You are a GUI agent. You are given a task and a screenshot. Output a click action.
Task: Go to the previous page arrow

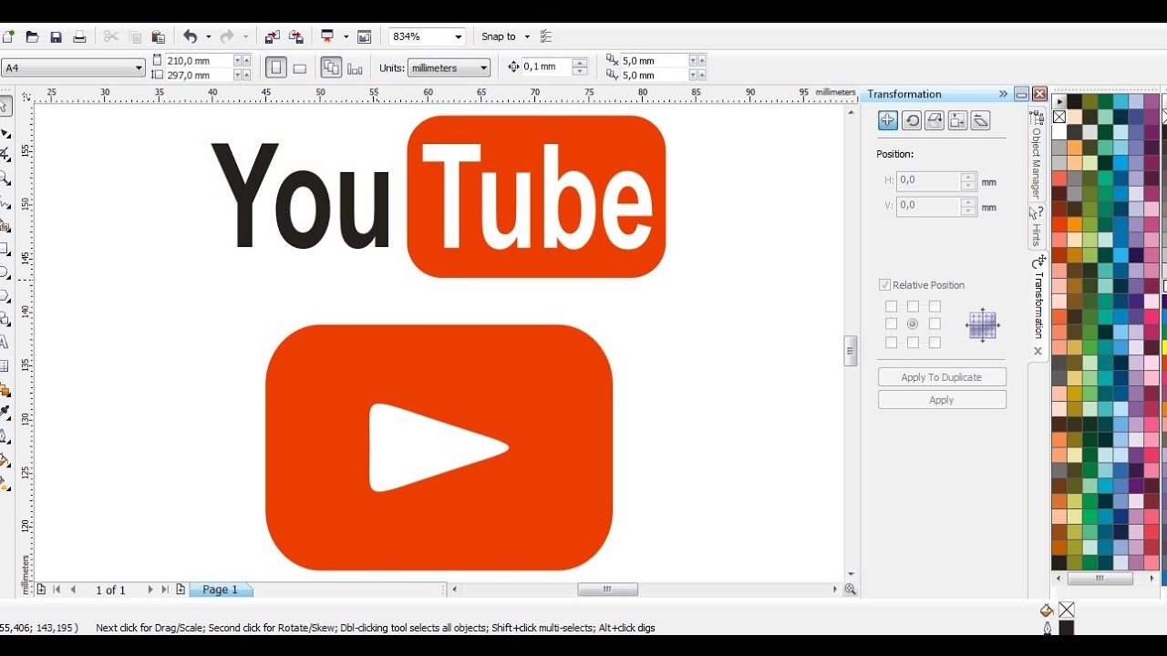point(73,589)
